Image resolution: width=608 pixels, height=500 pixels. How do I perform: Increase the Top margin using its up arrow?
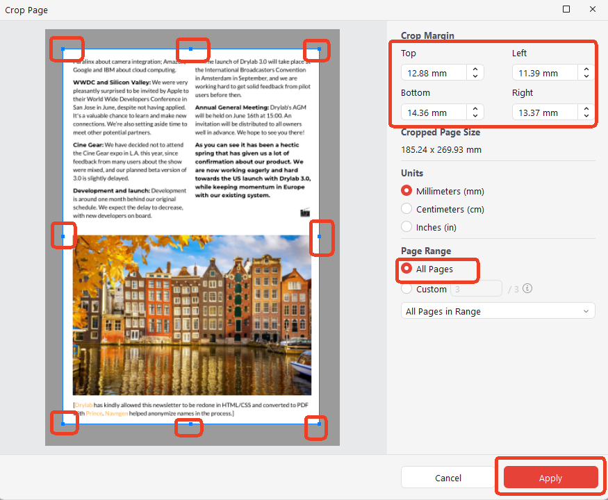click(475, 69)
